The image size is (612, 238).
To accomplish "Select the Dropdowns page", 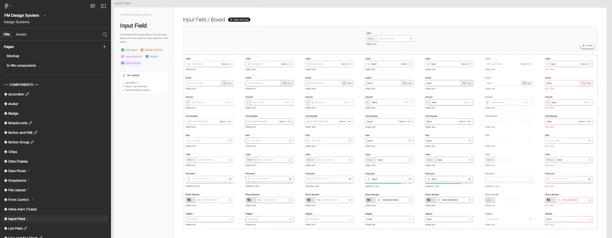I will 55,180.
